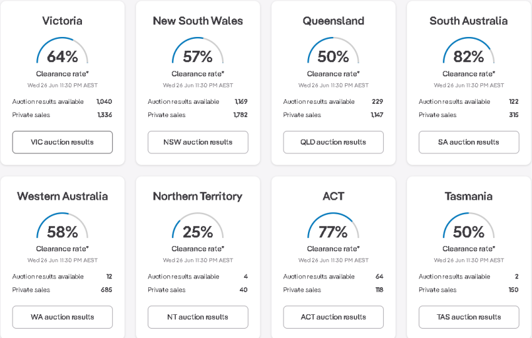Click the New South Wales heading

pos(198,21)
